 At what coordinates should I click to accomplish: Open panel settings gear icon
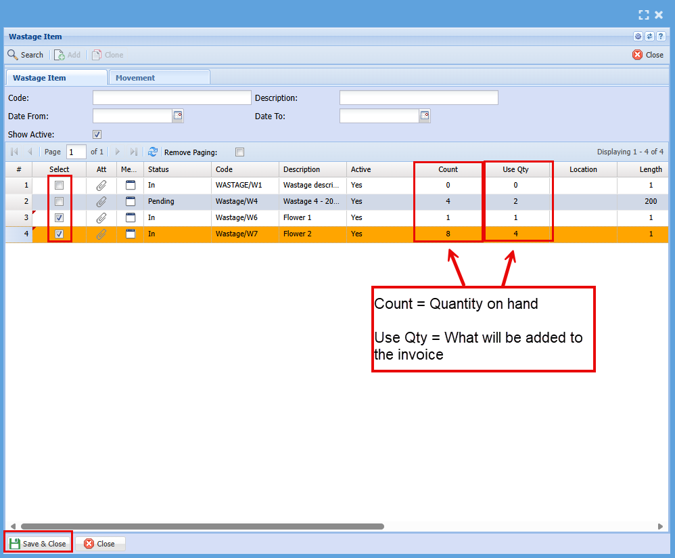click(x=638, y=37)
